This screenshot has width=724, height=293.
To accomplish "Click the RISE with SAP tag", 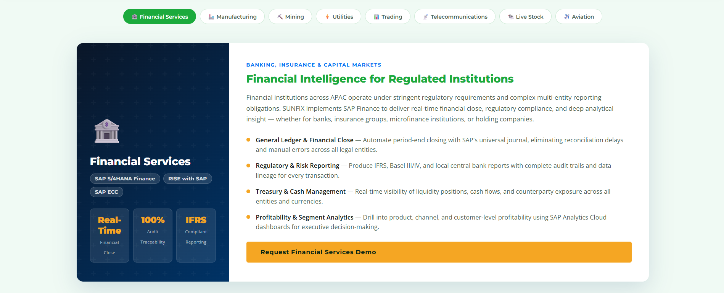I will [x=188, y=179].
